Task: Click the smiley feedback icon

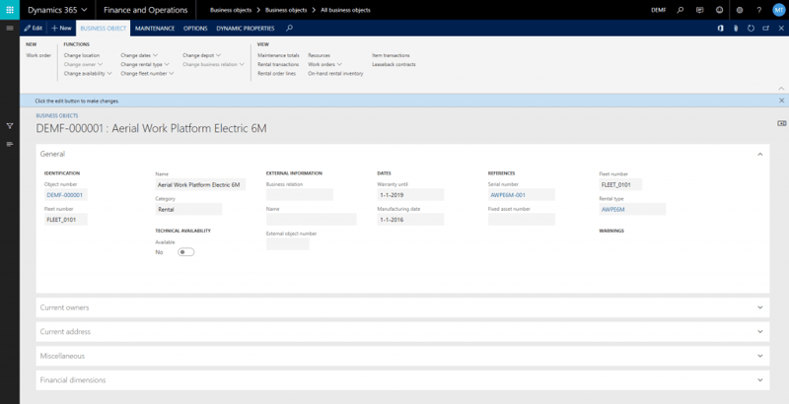Action: (720, 10)
